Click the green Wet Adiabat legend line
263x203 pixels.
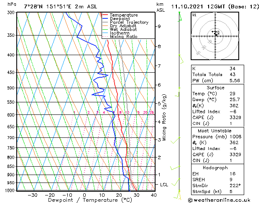coord(105,30)
